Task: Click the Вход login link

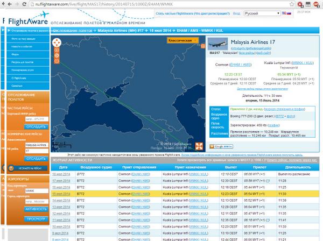Action: (x=236, y=13)
